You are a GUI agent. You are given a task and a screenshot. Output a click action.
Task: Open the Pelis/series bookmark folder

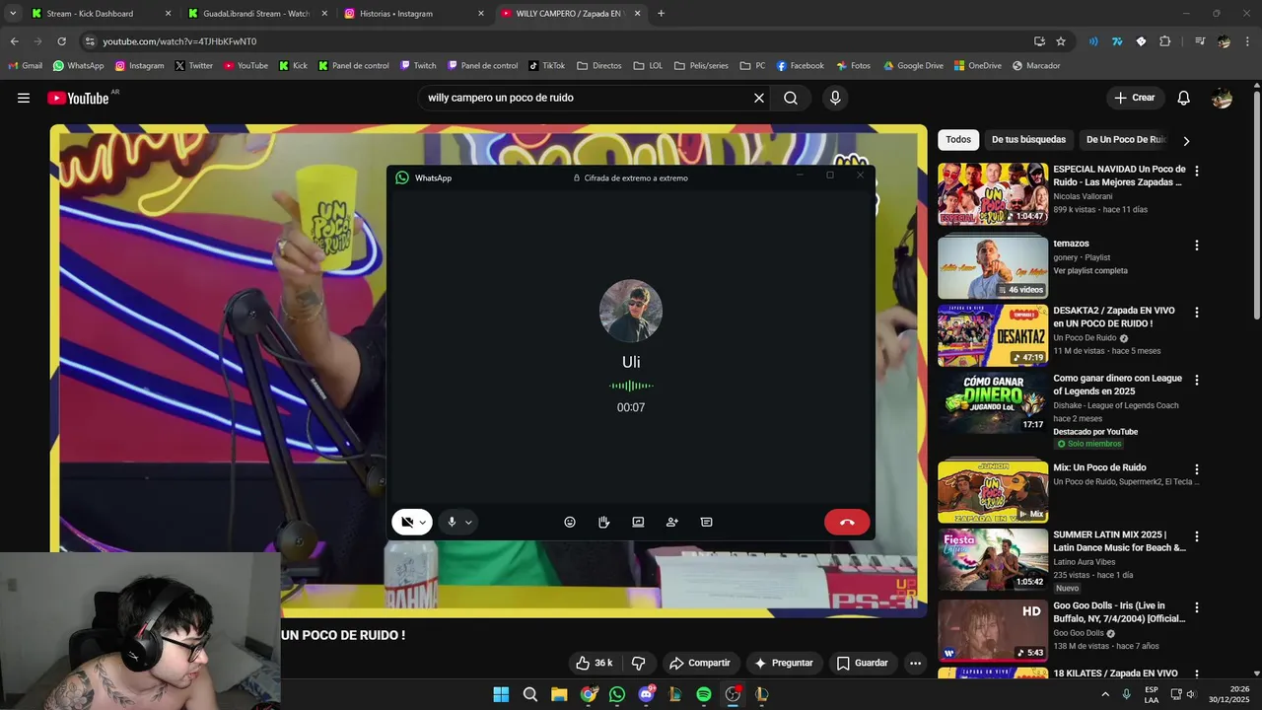pos(701,66)
